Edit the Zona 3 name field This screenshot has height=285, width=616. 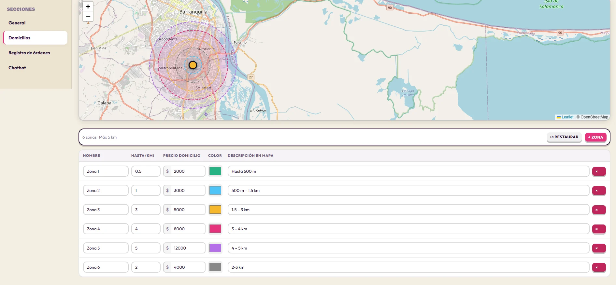tap(106, 210)
